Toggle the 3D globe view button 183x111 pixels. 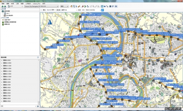tap(105, 6)
